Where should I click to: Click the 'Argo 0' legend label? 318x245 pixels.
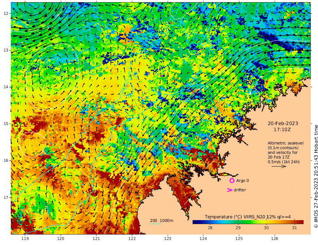pyautogui.click(x=242, y=181)
